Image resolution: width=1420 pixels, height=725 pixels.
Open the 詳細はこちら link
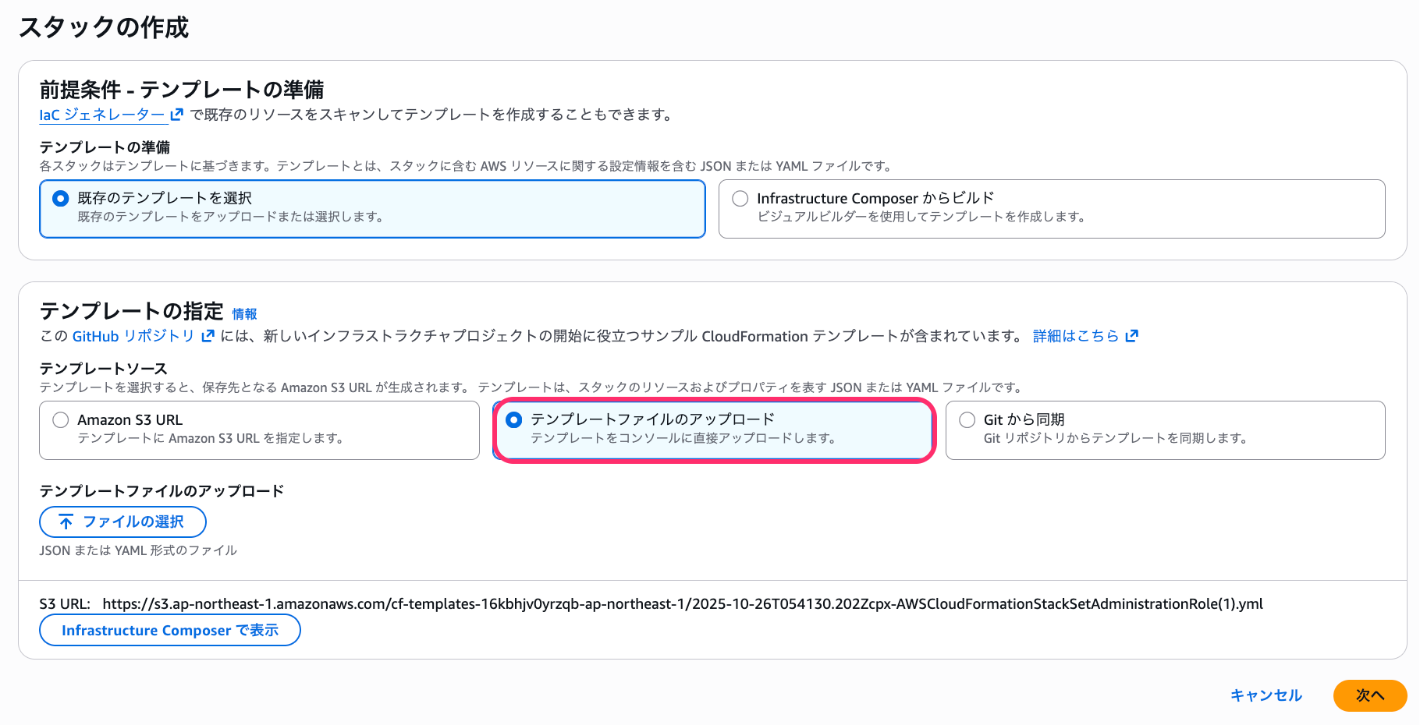(1075, 336)
